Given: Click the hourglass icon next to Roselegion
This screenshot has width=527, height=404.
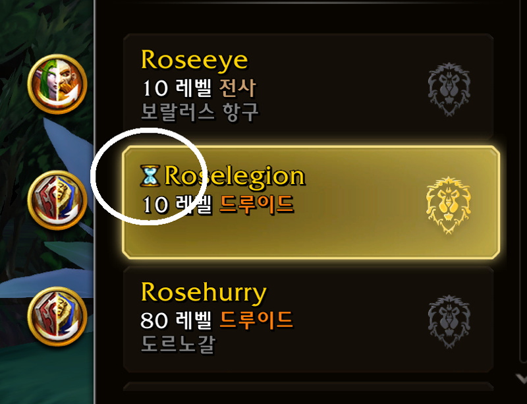Looking at the screenshot, I should (150, 175).
